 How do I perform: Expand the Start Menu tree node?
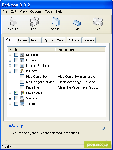pos(10,93)
